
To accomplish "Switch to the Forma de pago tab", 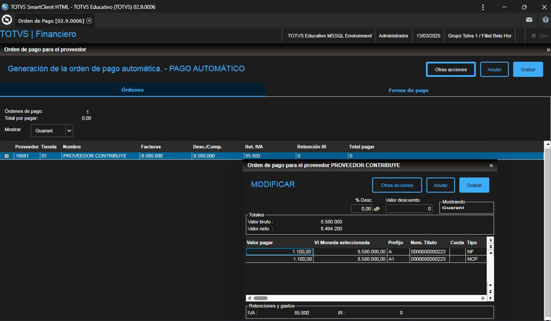I will click(x=408, y=90).
